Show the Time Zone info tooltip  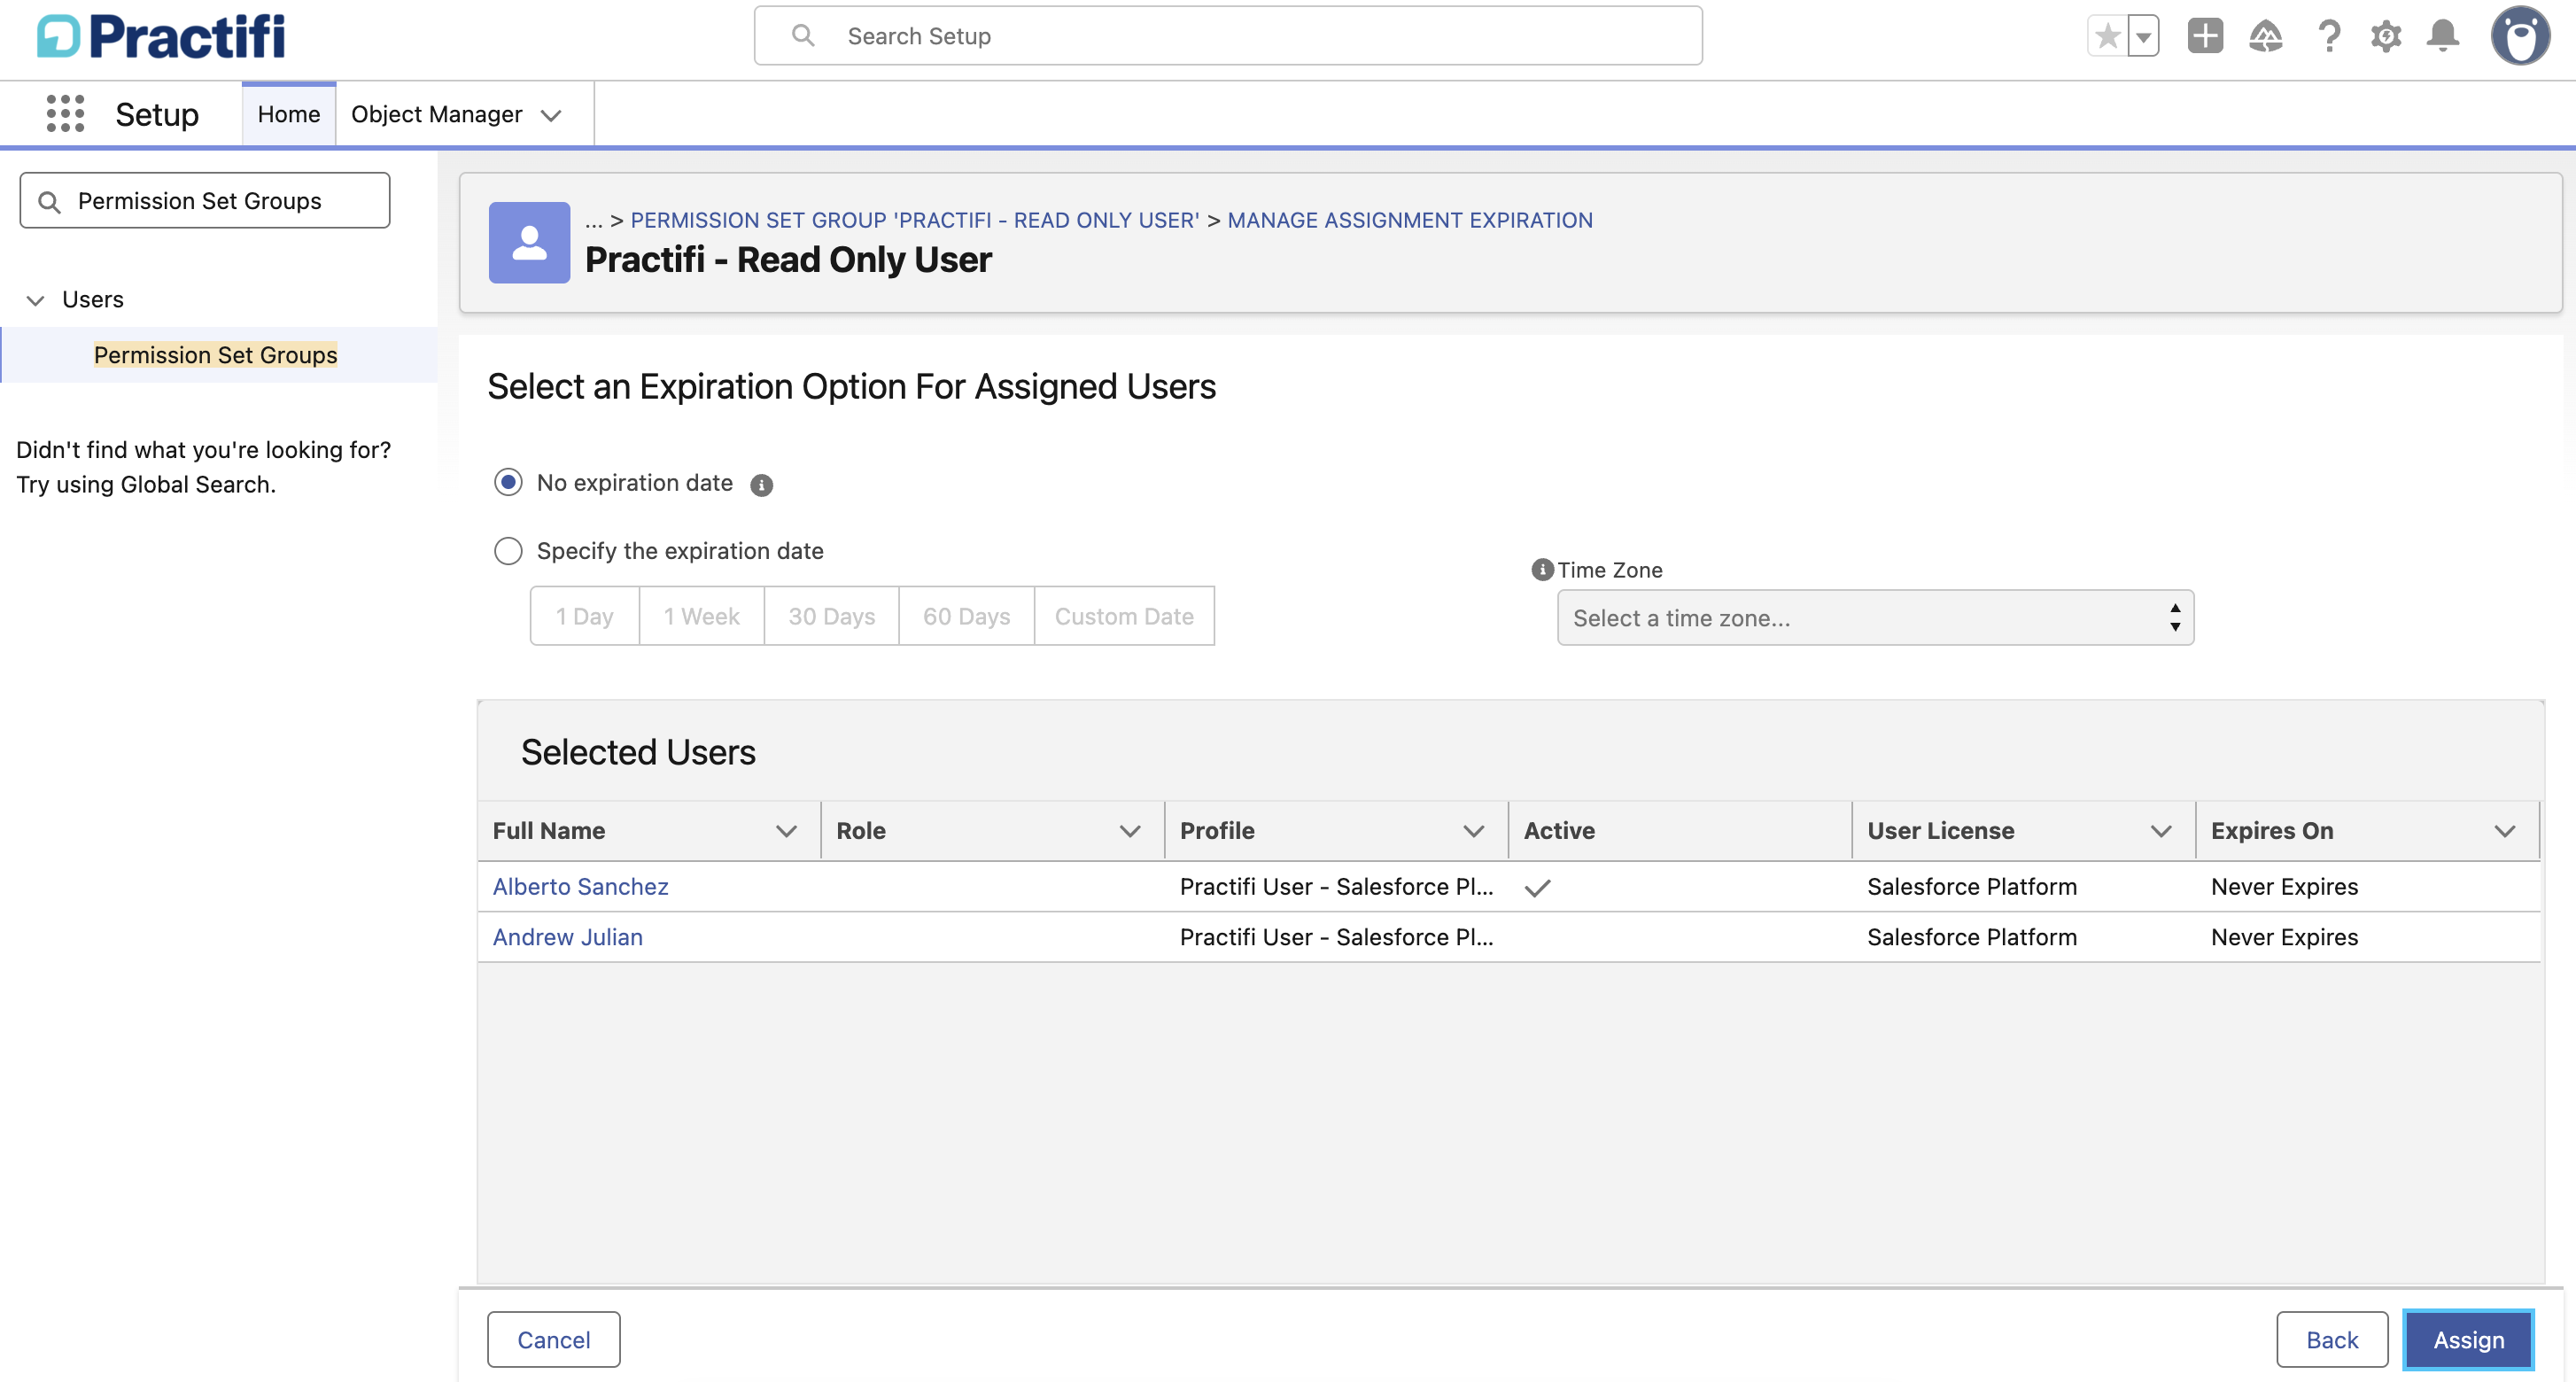[x=1542, y=569]
